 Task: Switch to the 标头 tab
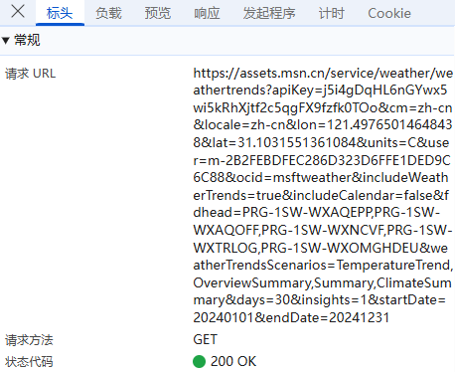[x=60, y=13]
